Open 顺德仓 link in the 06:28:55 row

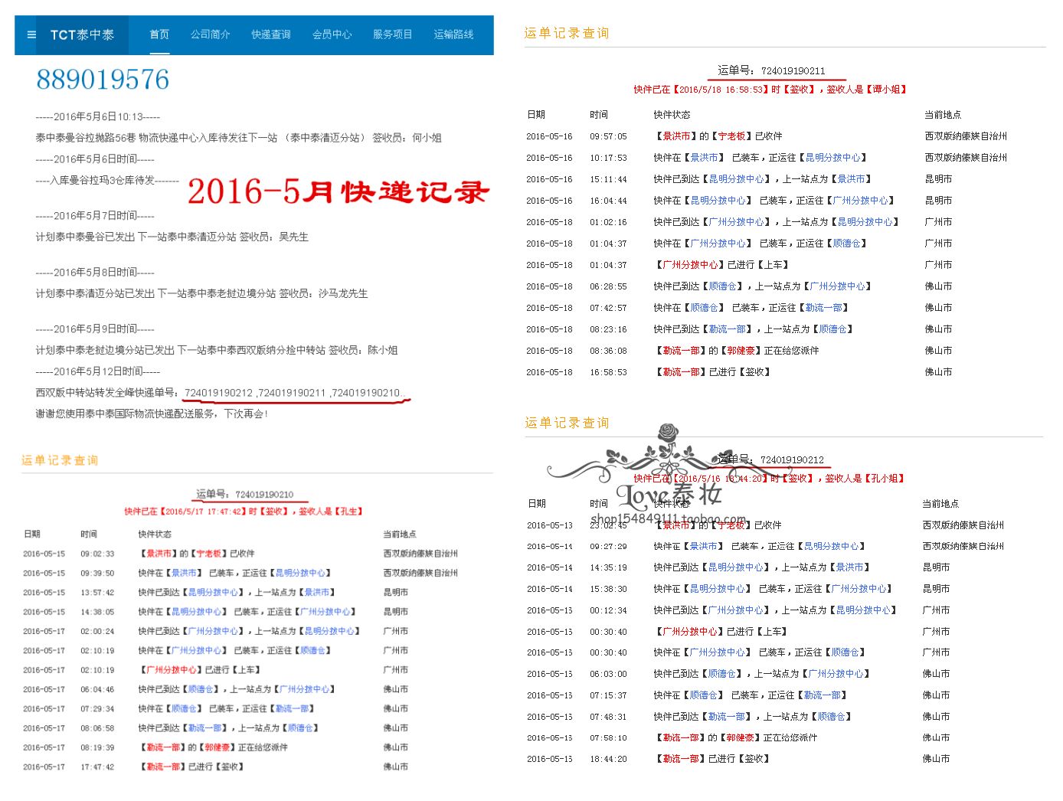click(723, 286)
